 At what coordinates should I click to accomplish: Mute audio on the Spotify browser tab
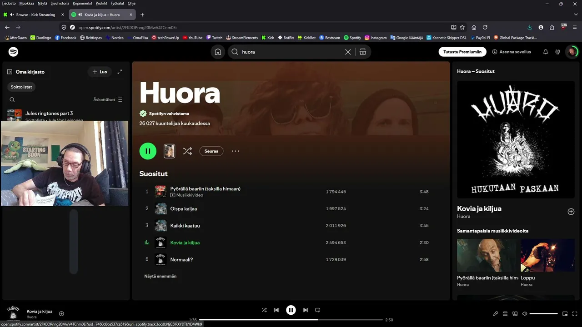[80, 15]
